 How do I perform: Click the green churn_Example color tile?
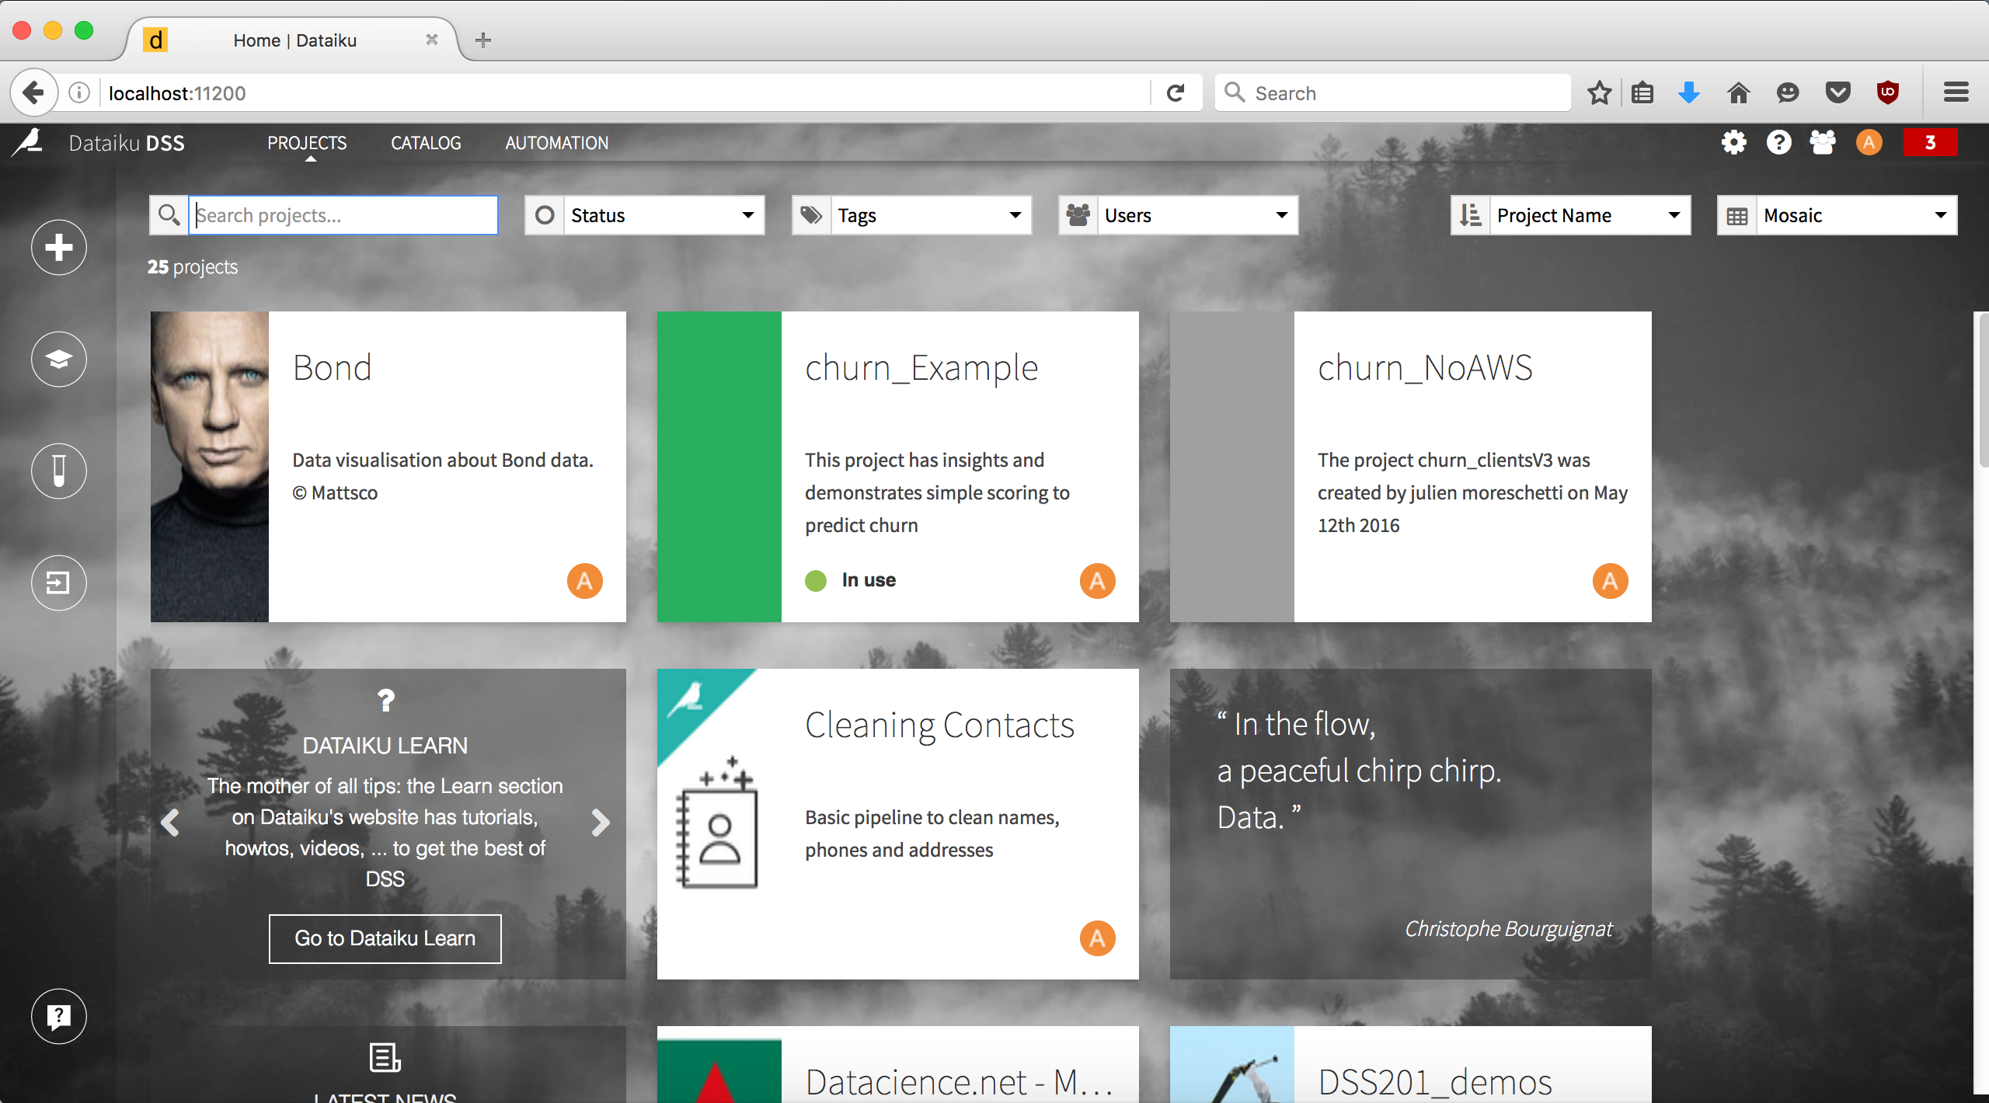coord(719,467)
